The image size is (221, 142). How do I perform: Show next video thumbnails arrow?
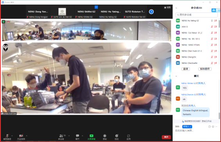click(151, 12)
